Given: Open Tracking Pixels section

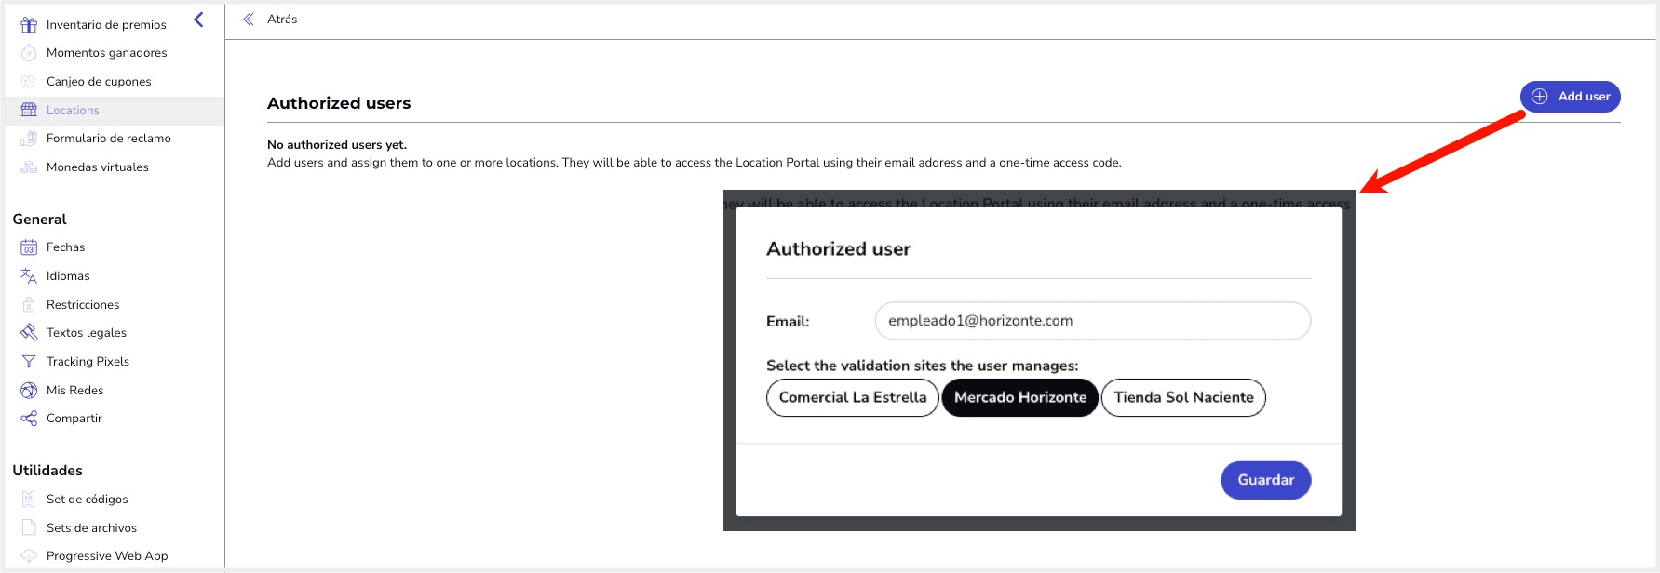Looking at the screenshot, I should (88, 362).
